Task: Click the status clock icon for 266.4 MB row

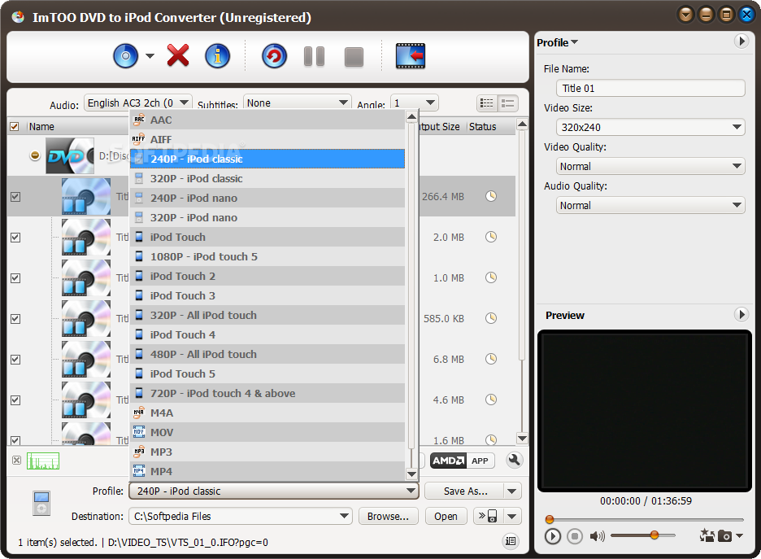Action: [x=491, y=196]
